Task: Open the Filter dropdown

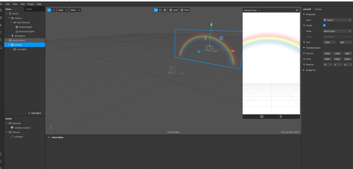Action: [75, 10]
